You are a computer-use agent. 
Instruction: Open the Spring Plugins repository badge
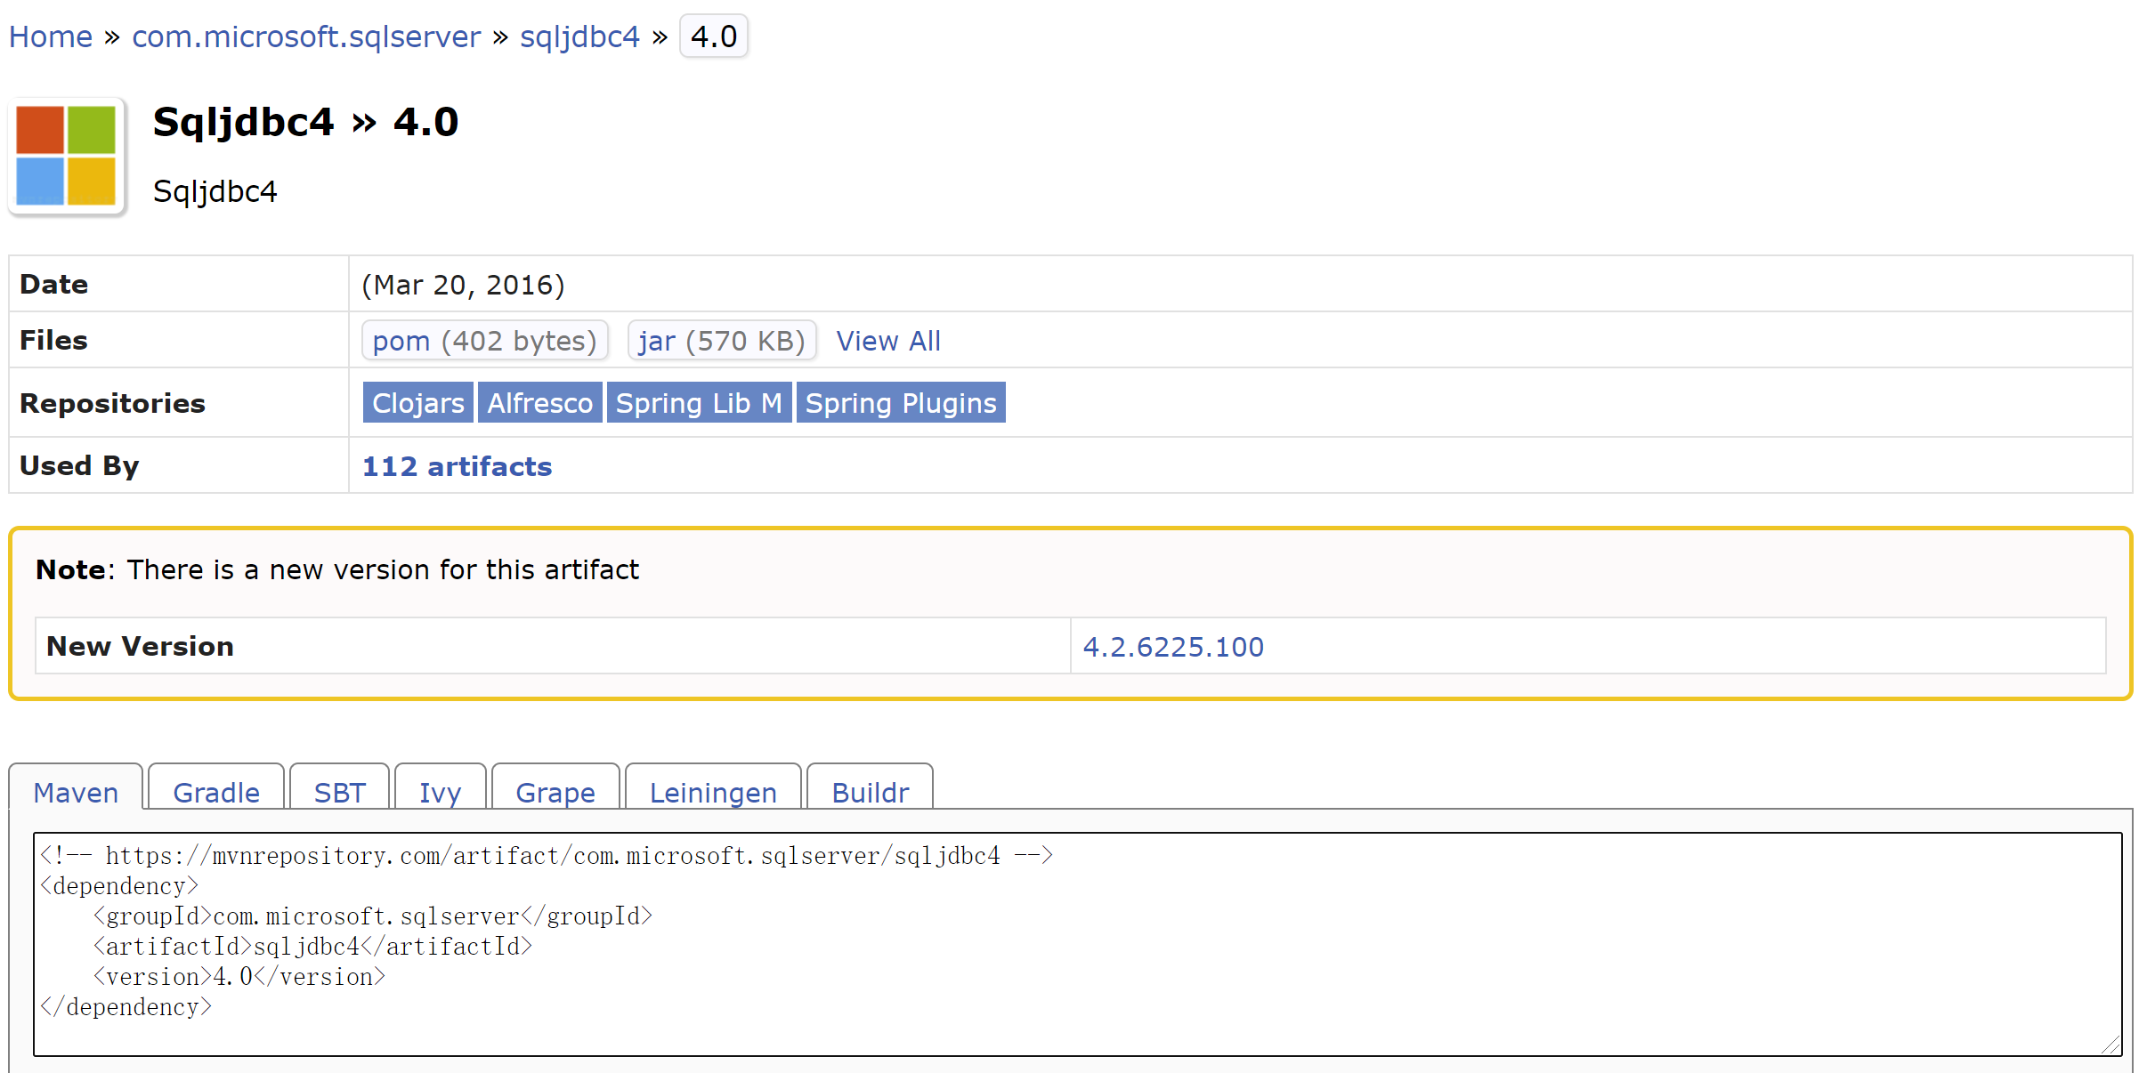(900, 402)
